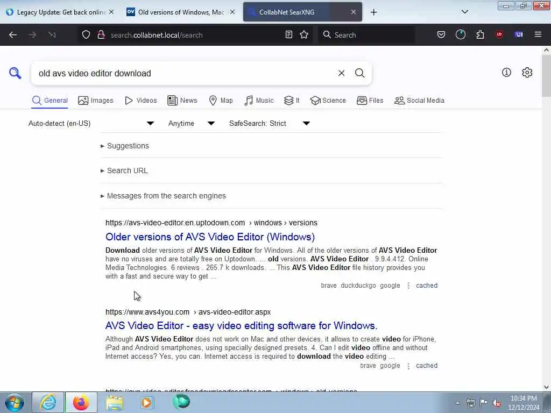Open the Save to Pocket icon
The height and width of the screenshot is (413, 551).
click(x=441, y=34)
